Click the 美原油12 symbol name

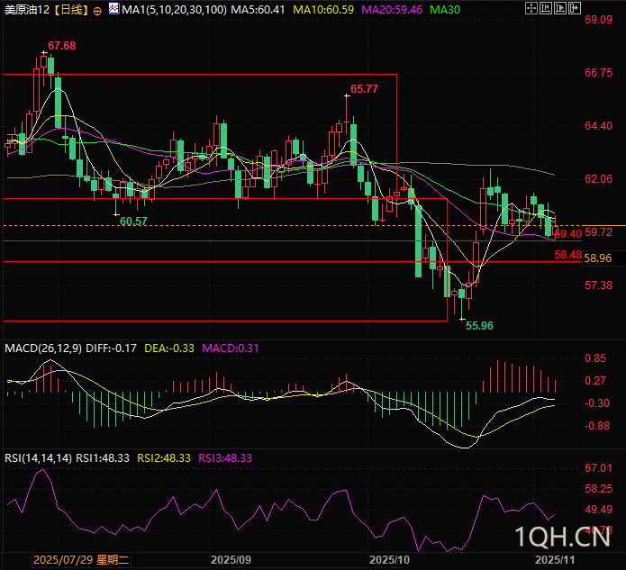pyautogui.click(x=26, y=11)
